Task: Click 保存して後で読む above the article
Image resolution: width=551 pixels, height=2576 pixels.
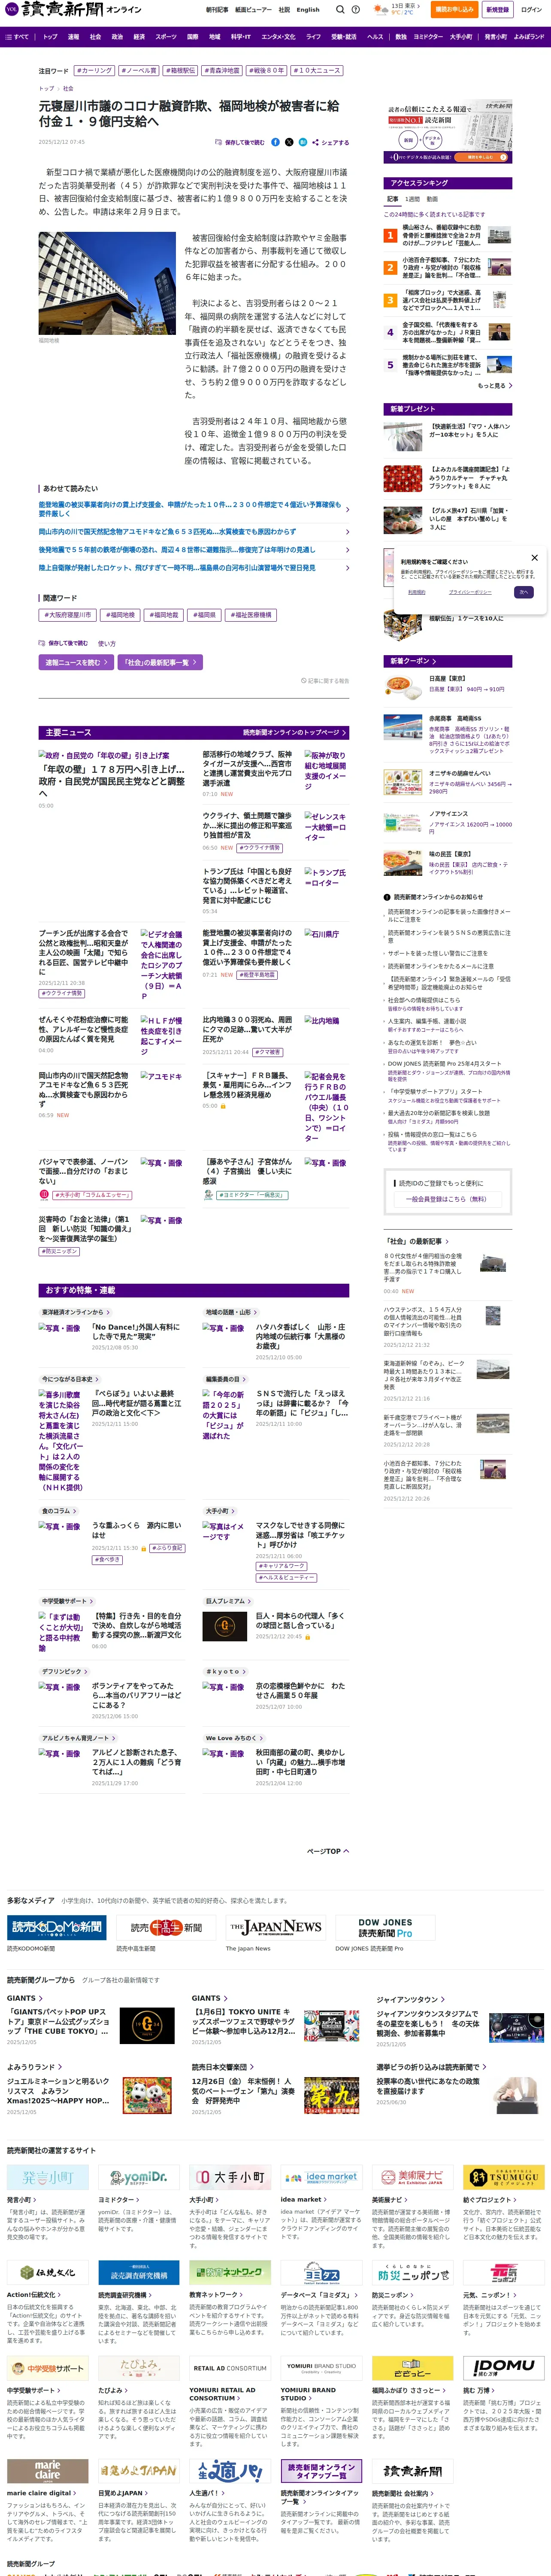Action: (240, 142)
